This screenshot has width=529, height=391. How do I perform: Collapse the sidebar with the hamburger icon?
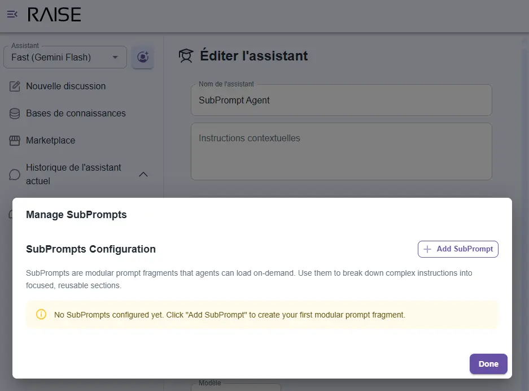(12, 14)
